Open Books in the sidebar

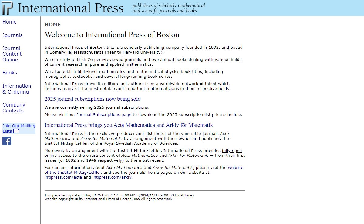click(x=10, y=73)
